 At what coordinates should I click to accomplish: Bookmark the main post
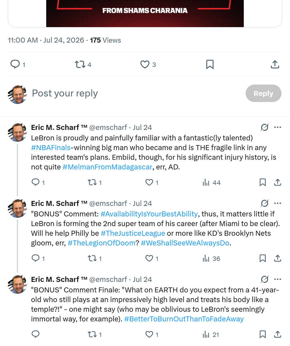(x=210, y=65)
